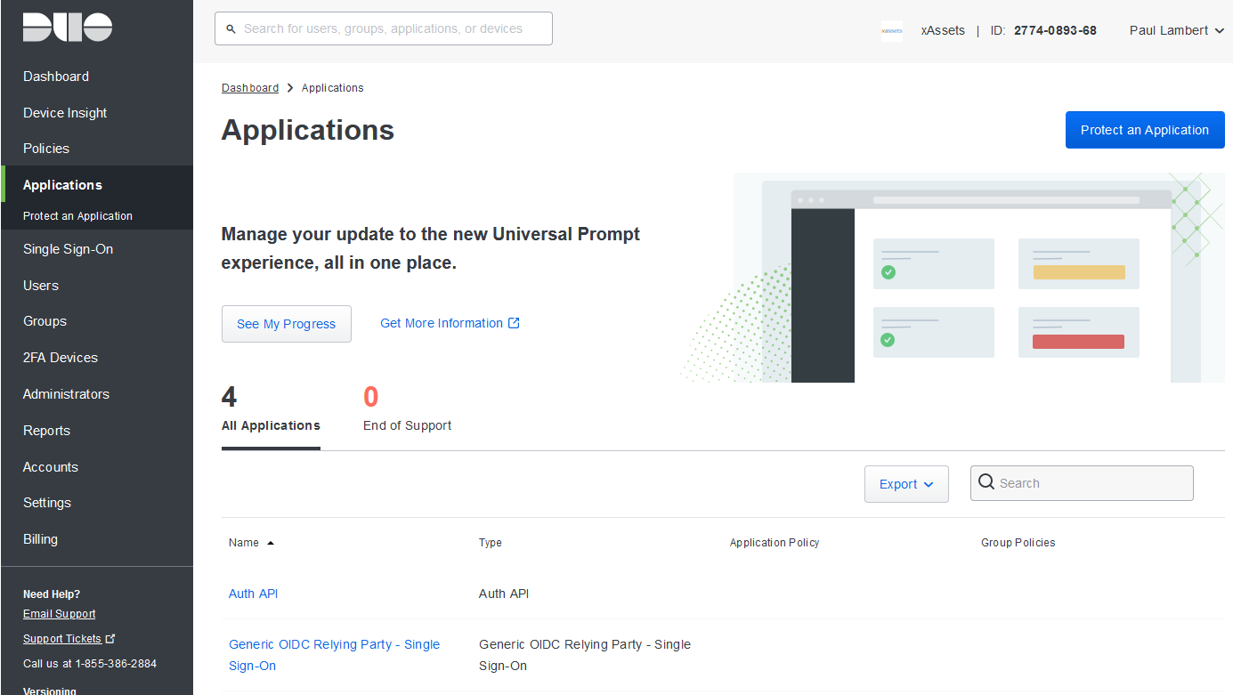Select Single Sign-On in the sidebar
The width and height of the screenshot is (1233, 695).
tap(68, 248)
